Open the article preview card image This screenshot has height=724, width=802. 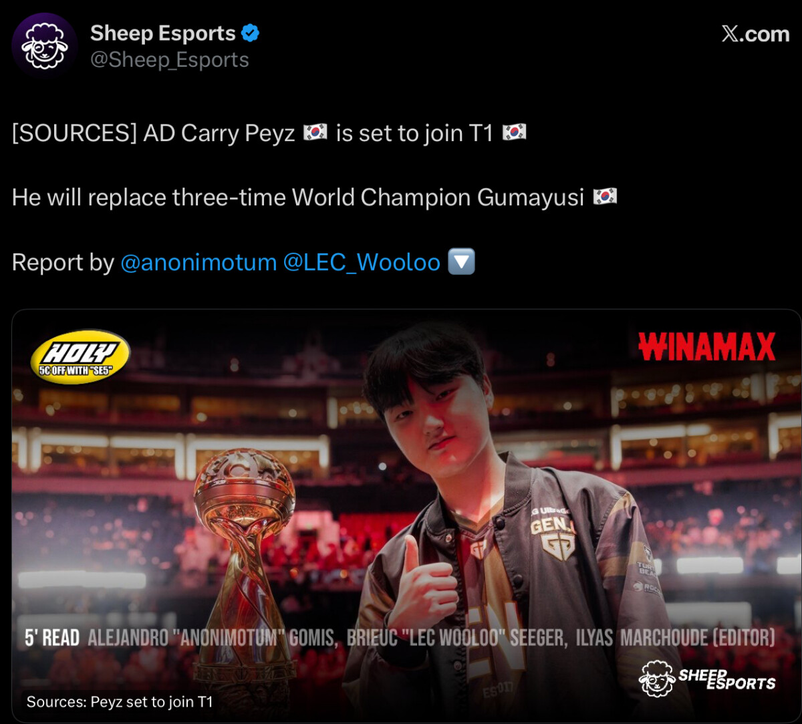tap(400, 515)
